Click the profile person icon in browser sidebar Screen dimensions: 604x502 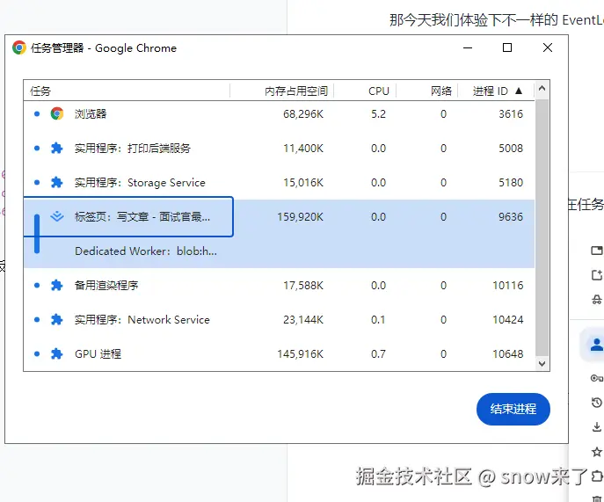click(597, 344)
